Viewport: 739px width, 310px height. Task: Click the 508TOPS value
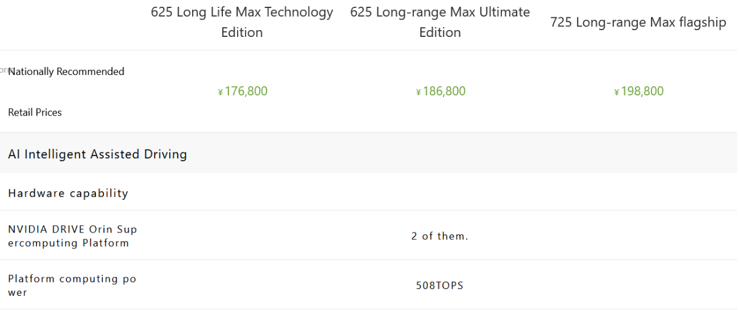440,285
